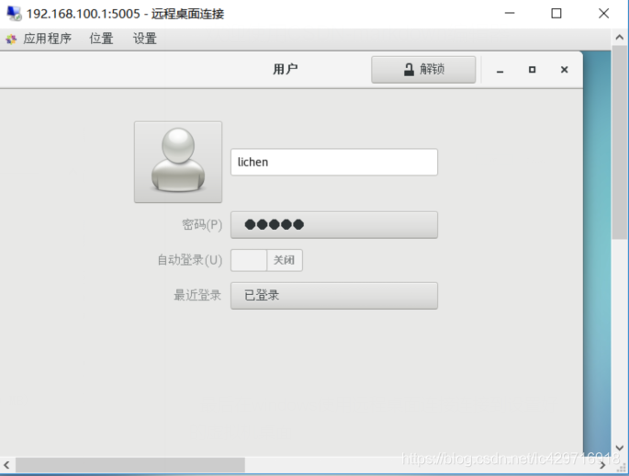
Task: Click the horizontal scrollbar right arrow
Action: [602, 465]
